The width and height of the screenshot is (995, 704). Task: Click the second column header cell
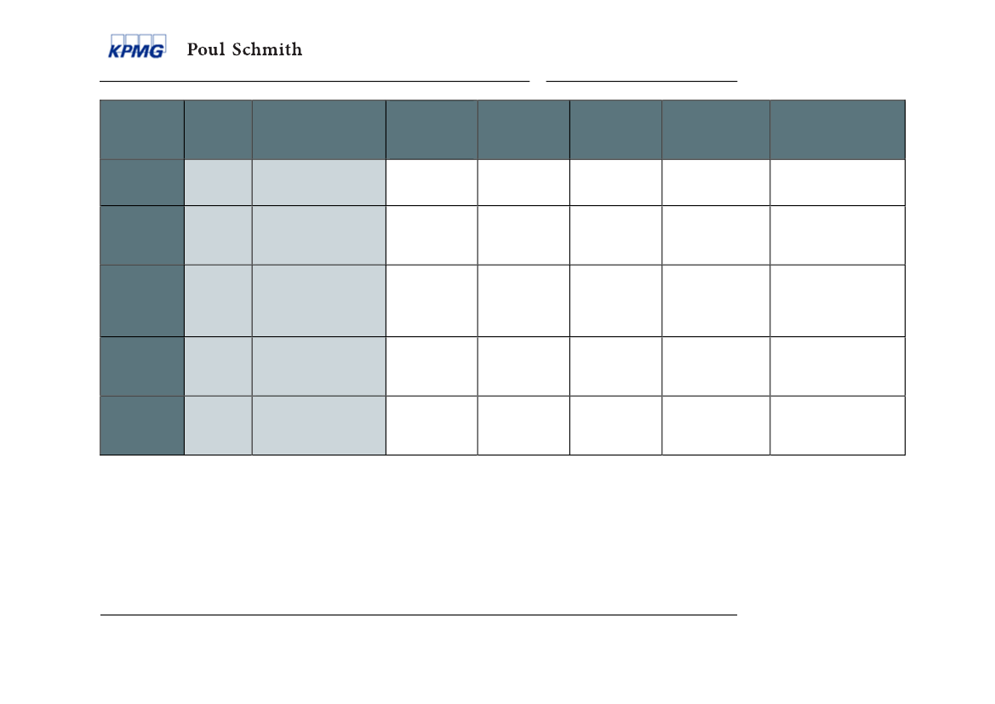point(218,129)
